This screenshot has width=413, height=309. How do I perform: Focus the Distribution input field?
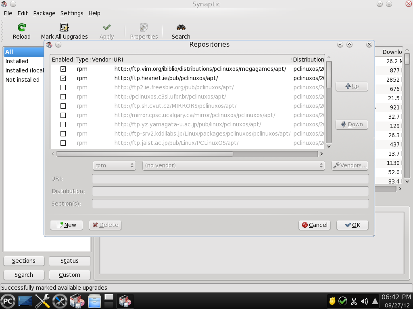(230, 191)
